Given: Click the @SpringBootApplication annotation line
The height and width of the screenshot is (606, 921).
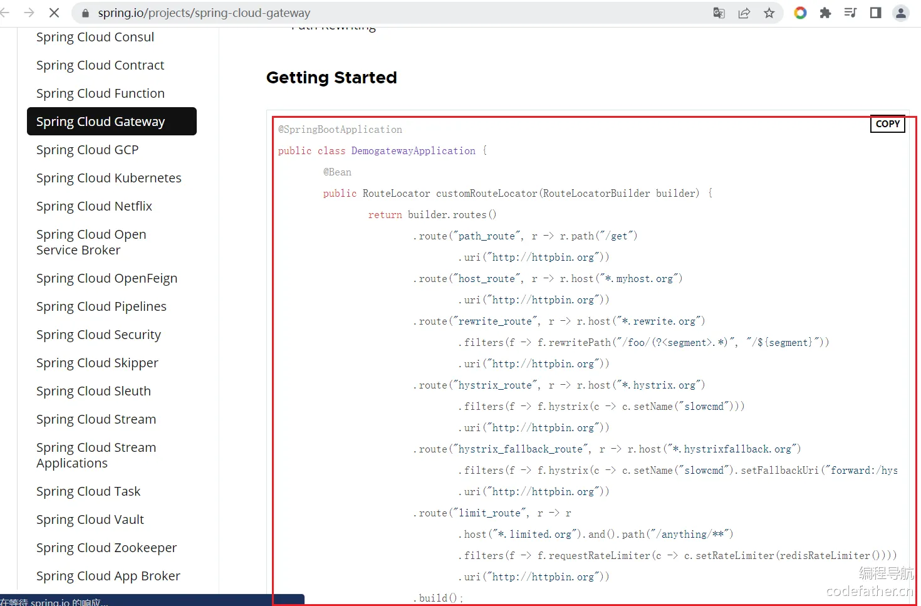Looking at the screenshot, I should (x=340, y=130).
